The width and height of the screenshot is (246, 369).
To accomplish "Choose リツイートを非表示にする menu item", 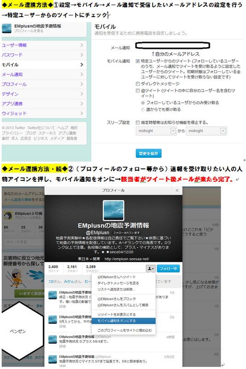I will tap(123, 315).
